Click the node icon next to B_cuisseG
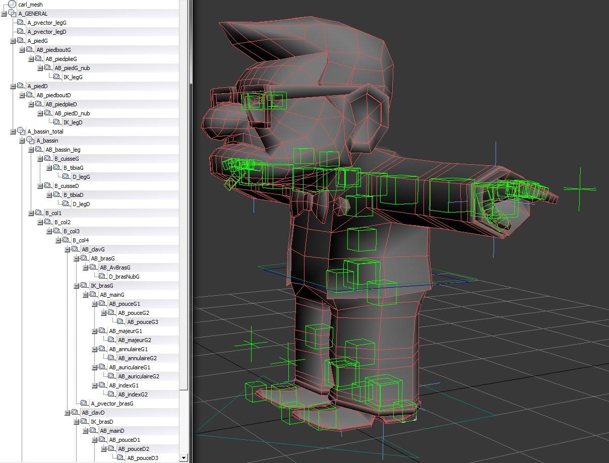609x463 pixels. [48, 159]
